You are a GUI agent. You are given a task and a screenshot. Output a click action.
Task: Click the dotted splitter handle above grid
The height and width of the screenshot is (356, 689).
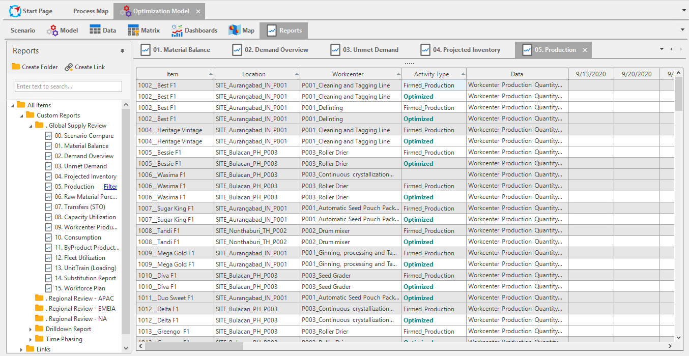[409, 64]
